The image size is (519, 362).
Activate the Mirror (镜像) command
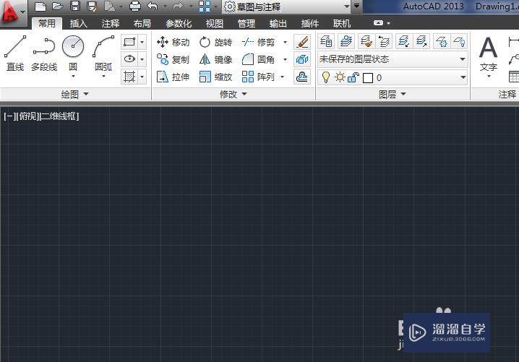pyautogui.click(x=215, y=59)
